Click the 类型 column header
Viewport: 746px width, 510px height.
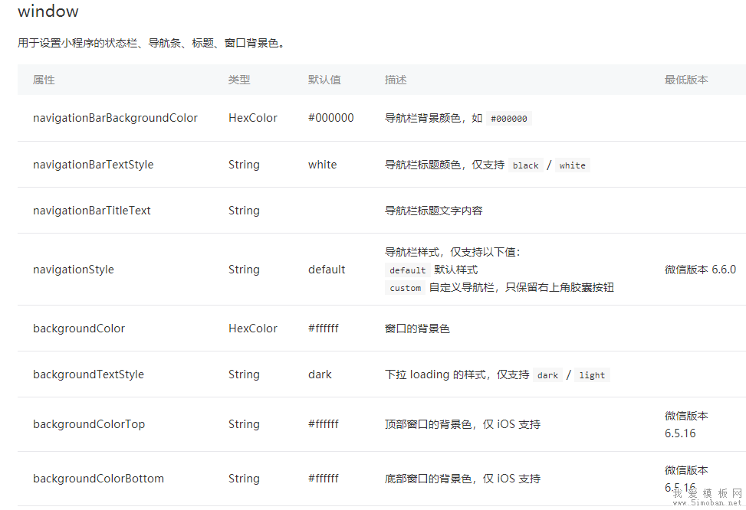coord(239,80)
